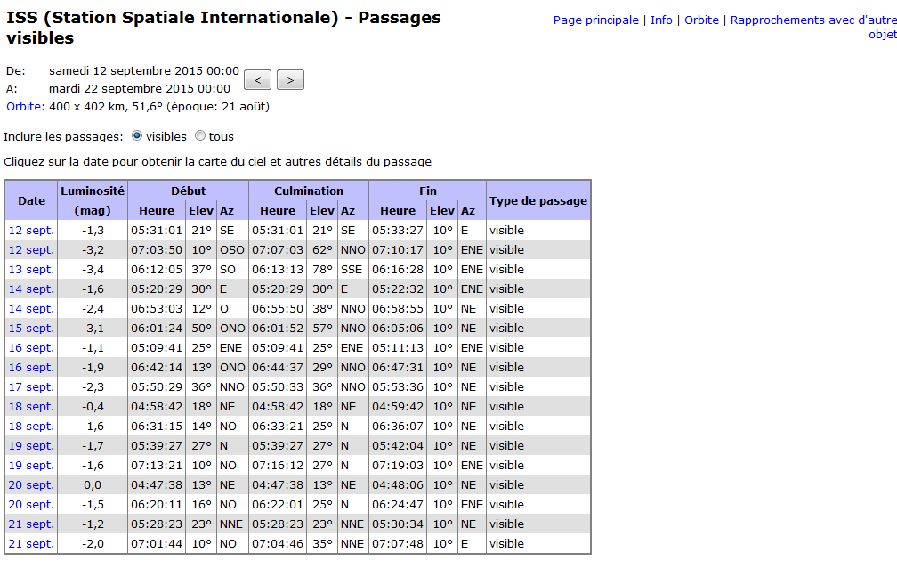Open 20 sept. pass starting 04:47:38

(x=31, y=484)
